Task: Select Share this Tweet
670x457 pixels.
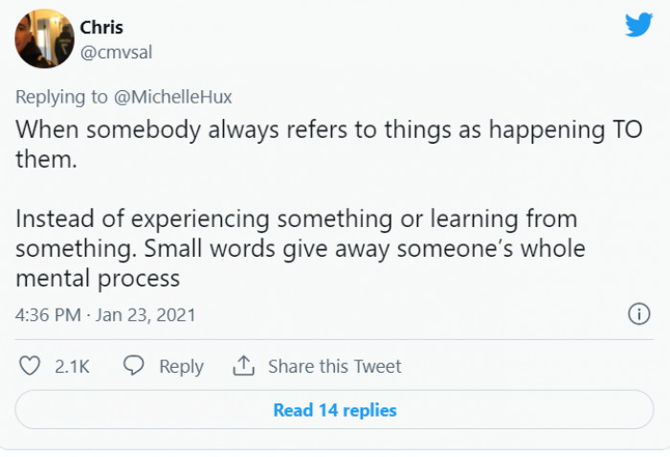Action: pos(334,366)
